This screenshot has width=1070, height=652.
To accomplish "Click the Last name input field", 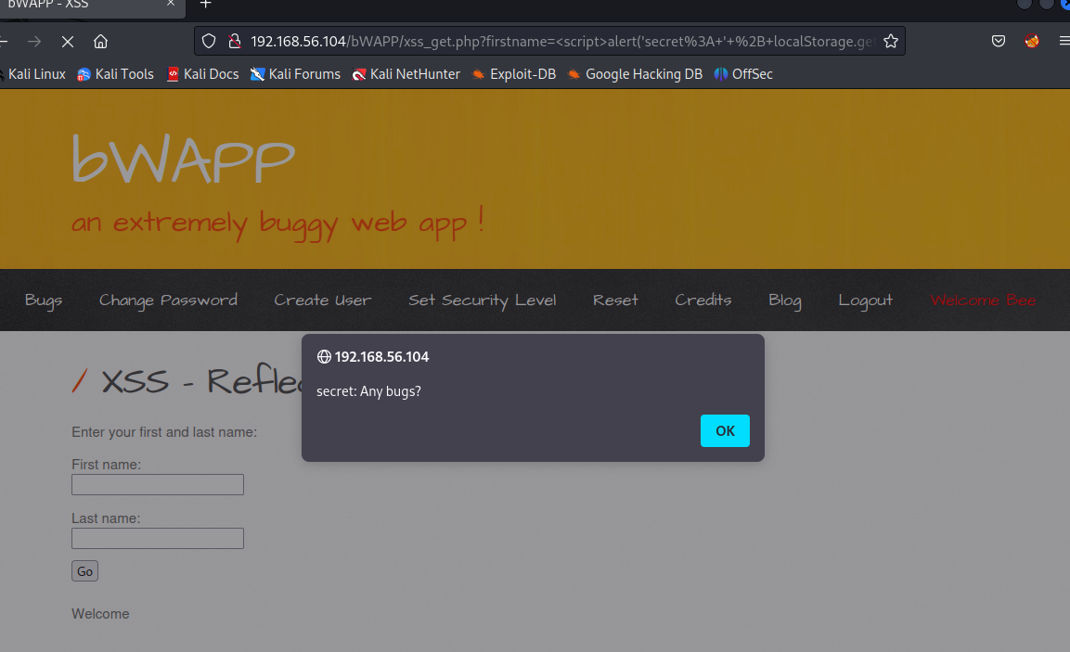I will [158, 538].
